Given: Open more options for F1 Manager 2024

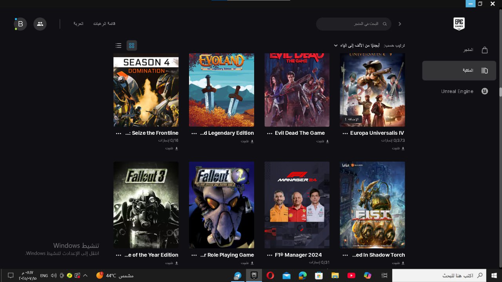Looking at the screenshot, I should point(269,255).
